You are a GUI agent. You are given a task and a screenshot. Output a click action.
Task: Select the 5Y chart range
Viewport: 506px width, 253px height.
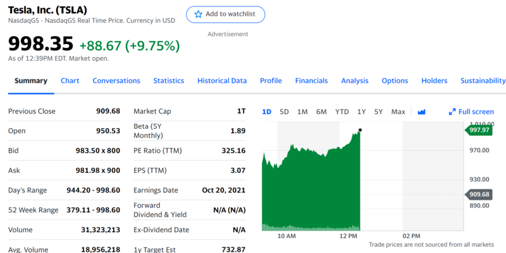pos(378,112)
